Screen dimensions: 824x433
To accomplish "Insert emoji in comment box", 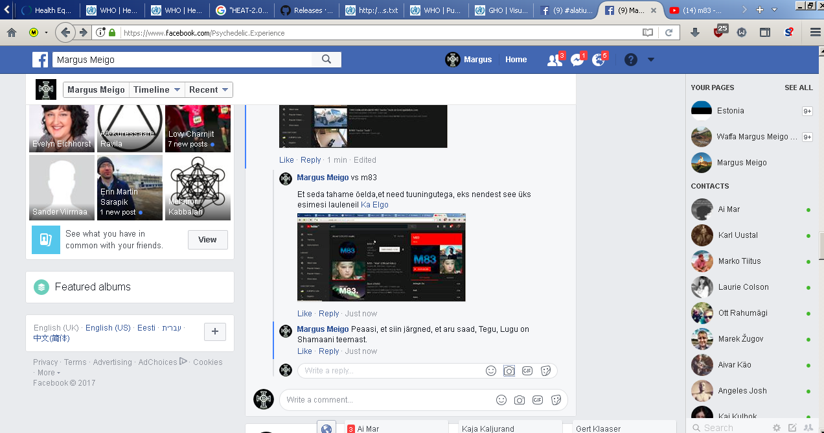I will [501, 400].
